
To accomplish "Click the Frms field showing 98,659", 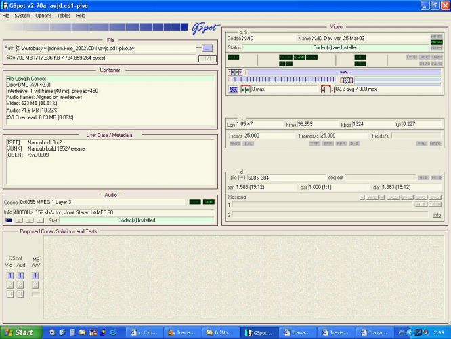I will 318,124.
